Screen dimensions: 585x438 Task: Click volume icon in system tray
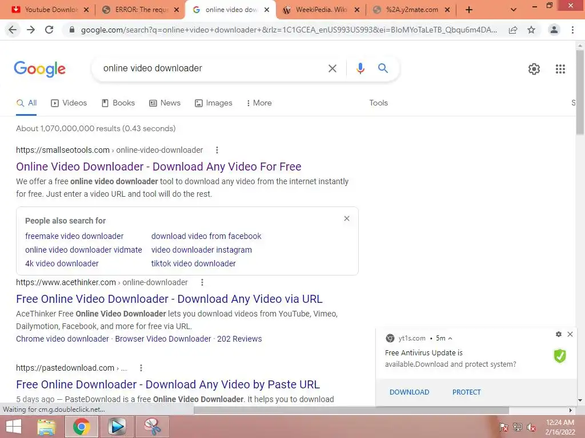pos(531,427)
